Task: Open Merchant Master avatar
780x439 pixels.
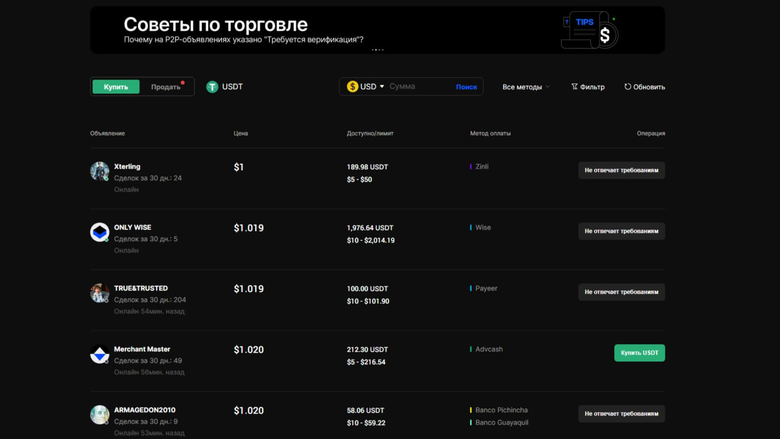Action: pos(100,354)
